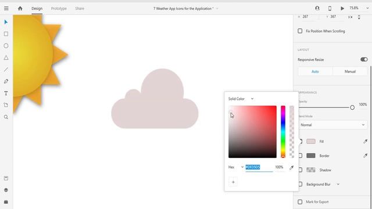This screenshot has height=209, width=372.
Task: Select the Zoom magnifier tool
Action: tap(6, 117)
